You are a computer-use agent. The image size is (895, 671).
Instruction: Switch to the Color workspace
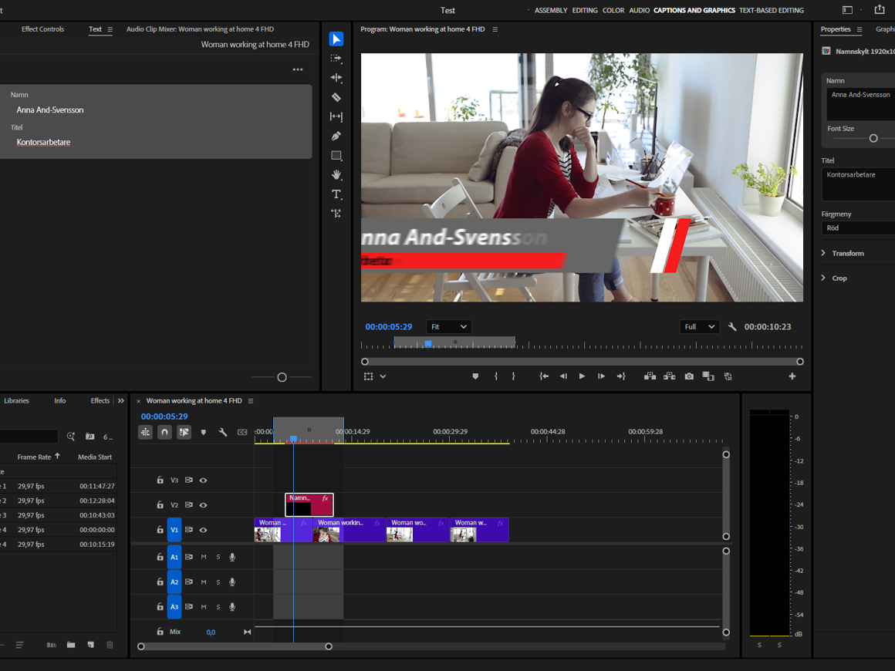[613, 11]
